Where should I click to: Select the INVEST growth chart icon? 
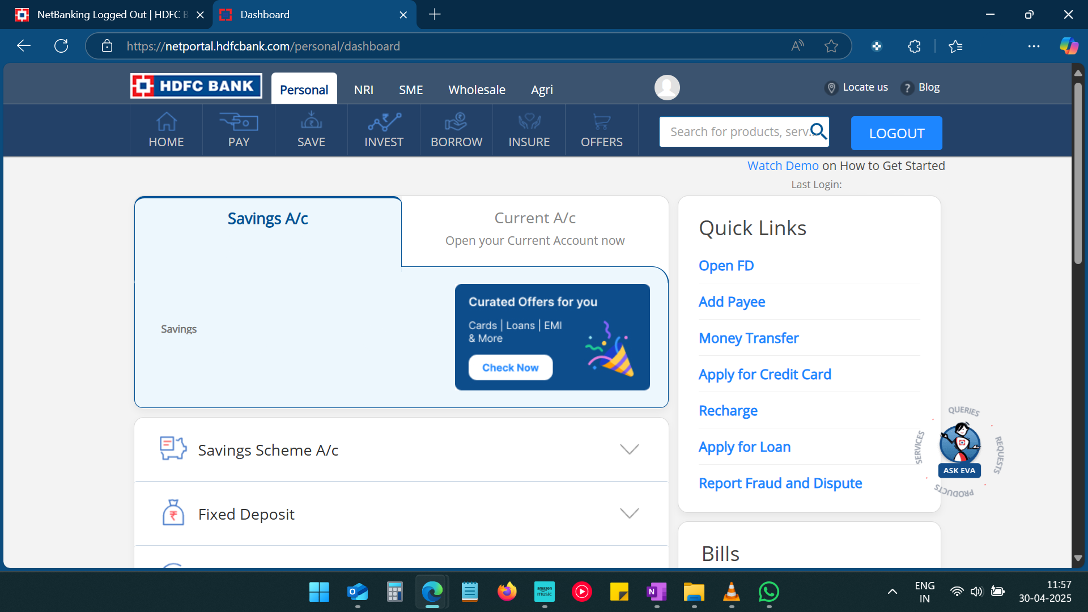pyautogui.click(x=383, y=122)
